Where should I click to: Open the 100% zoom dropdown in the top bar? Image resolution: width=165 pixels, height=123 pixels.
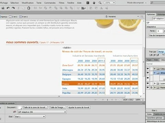pos(114,3)
